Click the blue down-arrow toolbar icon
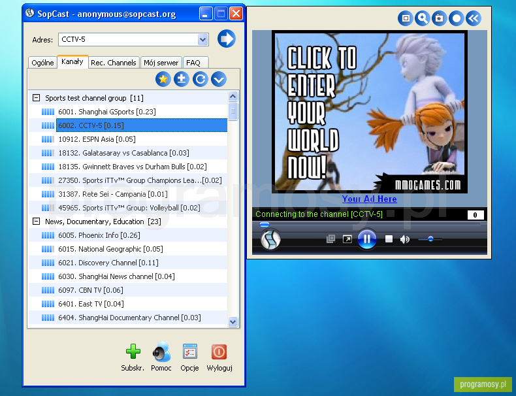The image size is (516, 396). click(x=219, y=79)
